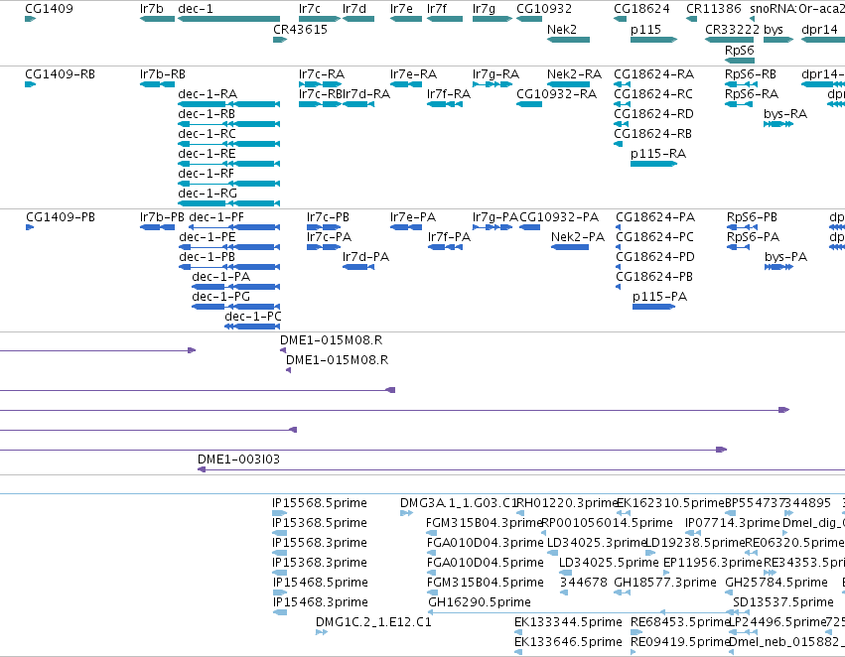Click the bys-RA transcript label
The width and height of the screenshot is (845, 657).
pyautogui.click(x=785, y=114)
